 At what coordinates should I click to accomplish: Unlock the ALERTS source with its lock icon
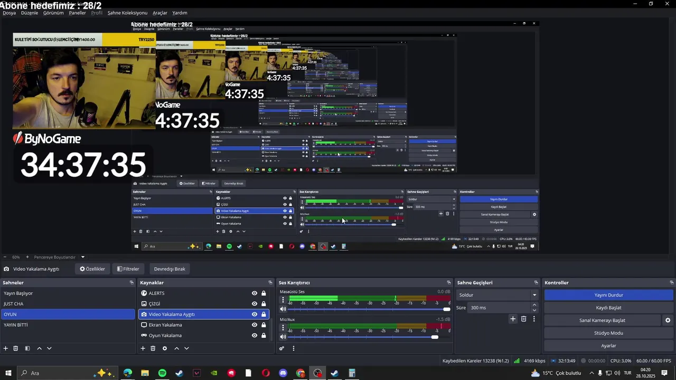[264, 293]
